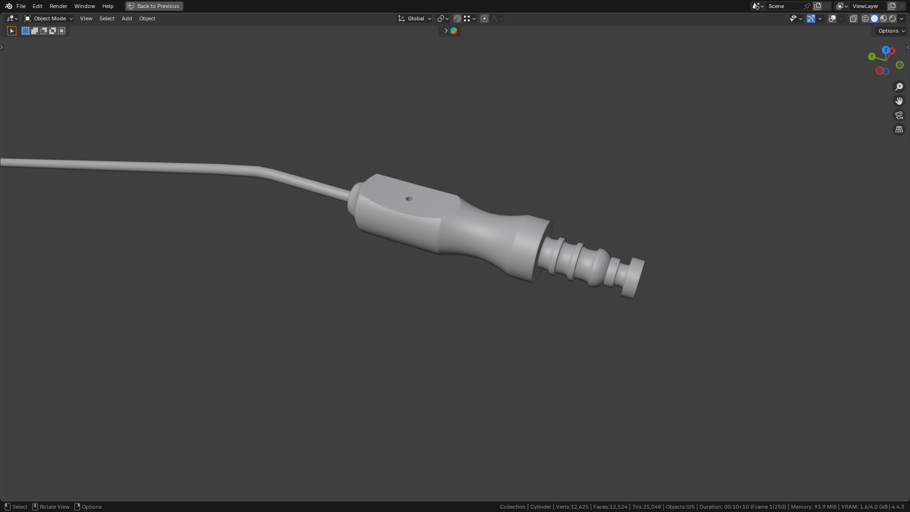The width and height of the screenshot is (910, 512).
Task: Click the small hole on the handle model
Action: pos(409,199)
